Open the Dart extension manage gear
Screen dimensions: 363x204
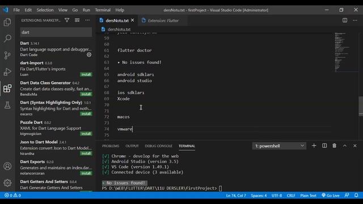click(x=89, y=55)
